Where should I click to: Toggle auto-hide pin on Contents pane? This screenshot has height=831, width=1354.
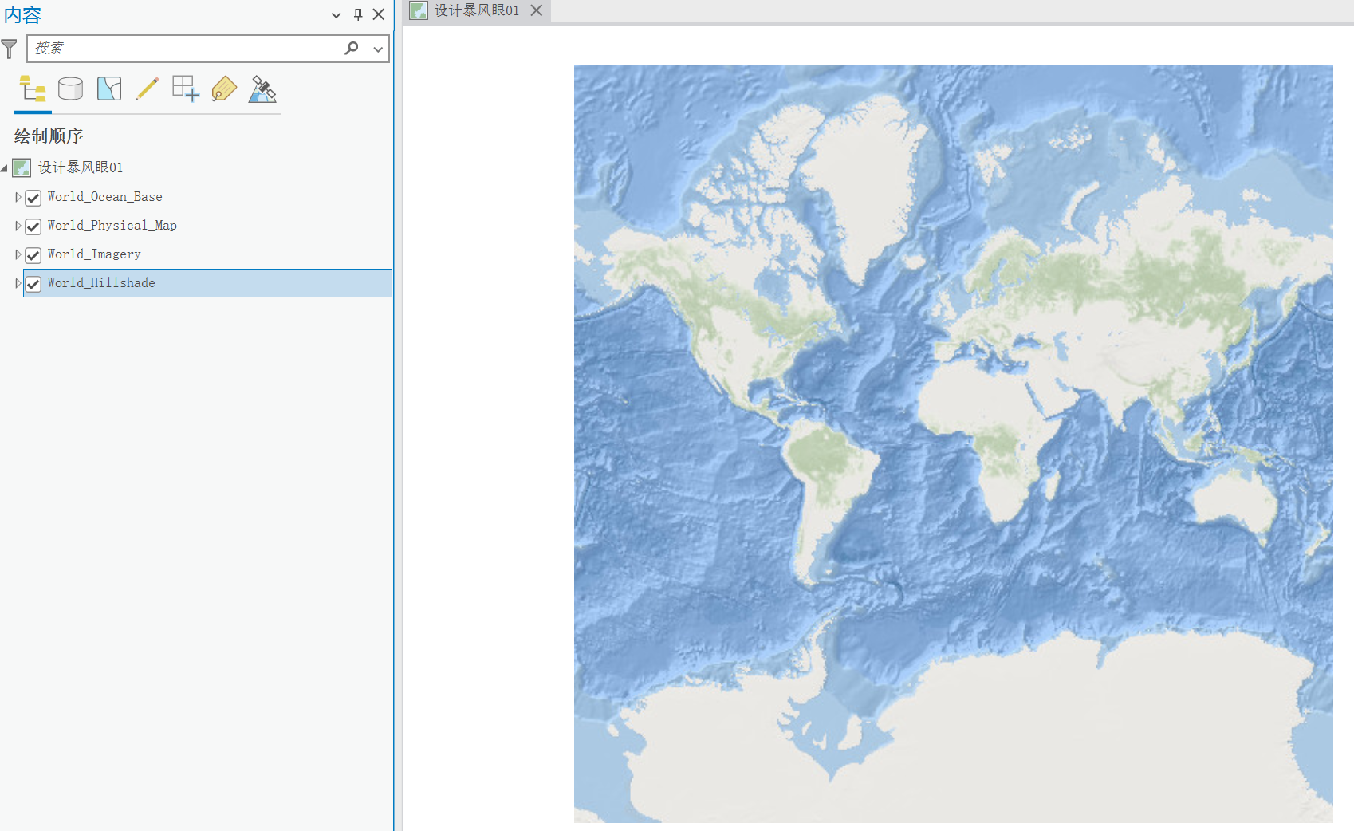[358, 14]
